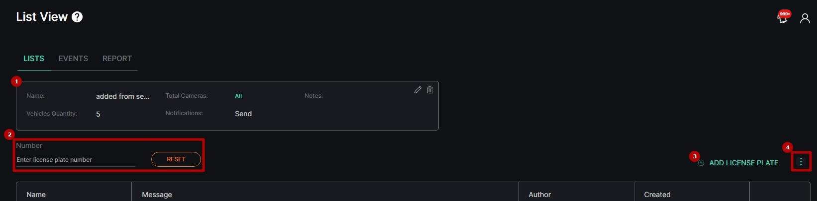Delete the list with trash icon
Screen dimensions: 817x201
(x=430, y=90)
